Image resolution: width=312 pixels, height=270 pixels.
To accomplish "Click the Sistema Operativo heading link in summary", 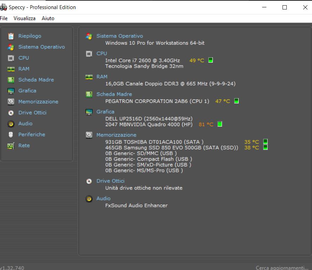I will [x=120, y=36].
